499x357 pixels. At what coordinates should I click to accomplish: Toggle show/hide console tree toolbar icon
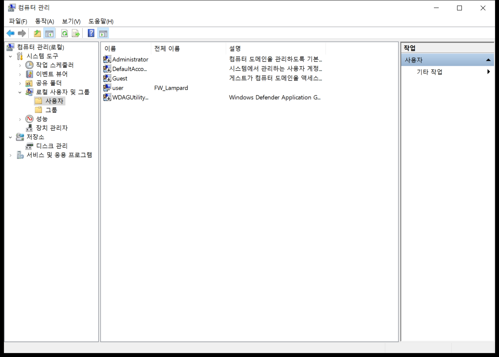point(50,34)
